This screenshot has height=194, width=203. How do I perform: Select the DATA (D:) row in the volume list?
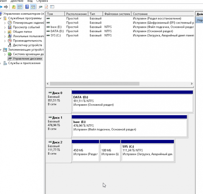(120, 31)
